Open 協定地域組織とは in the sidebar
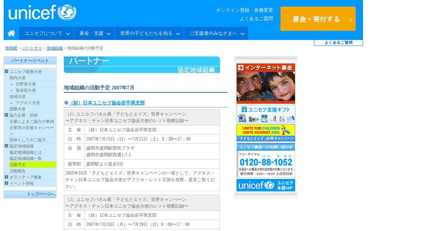Screen dimensions: 440x231 26,152
